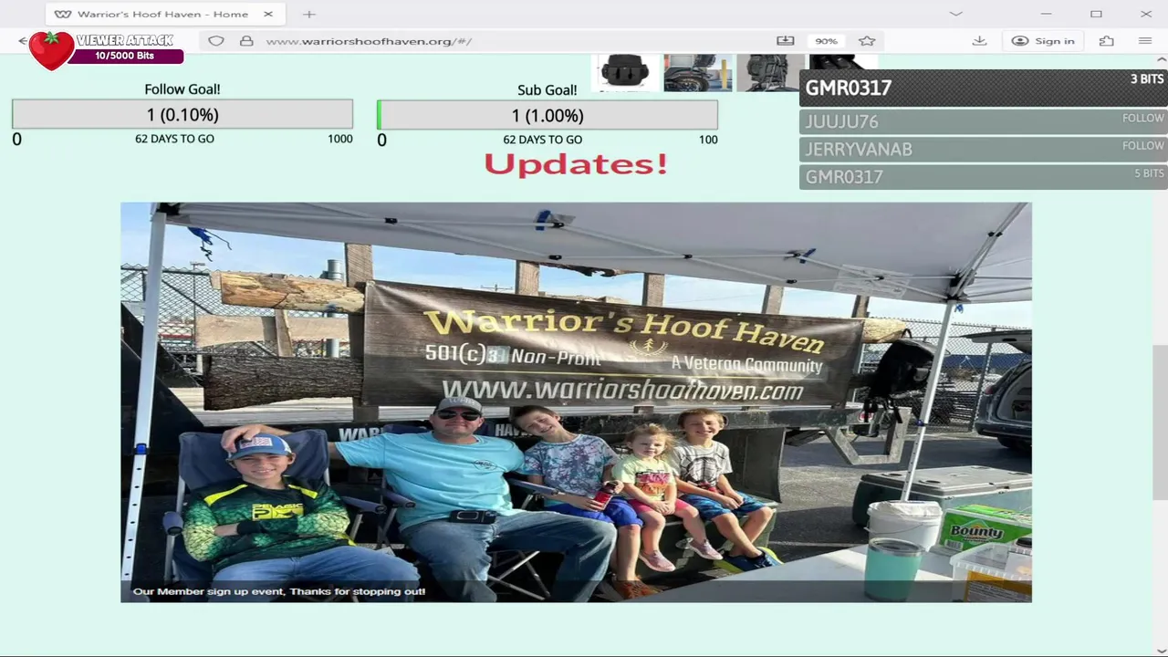Click the Viewer Attack 10/5000 Bits bar
The height and width of the screenshot is (657, 1168).
point(125,56)
